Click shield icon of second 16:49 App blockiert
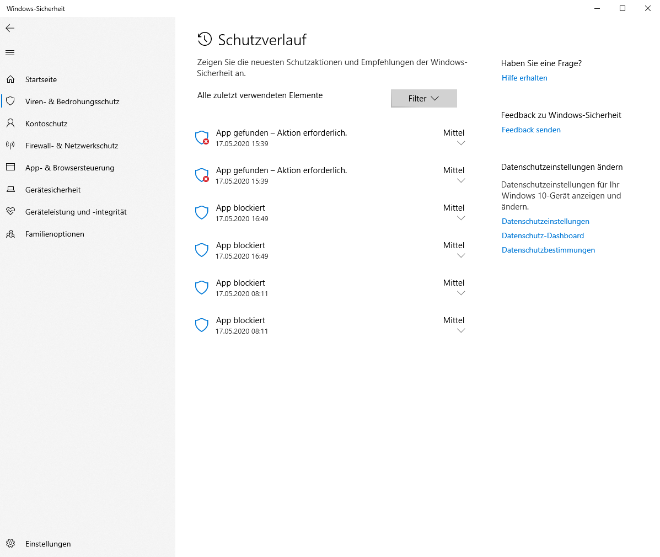 (x=202, y=250)
